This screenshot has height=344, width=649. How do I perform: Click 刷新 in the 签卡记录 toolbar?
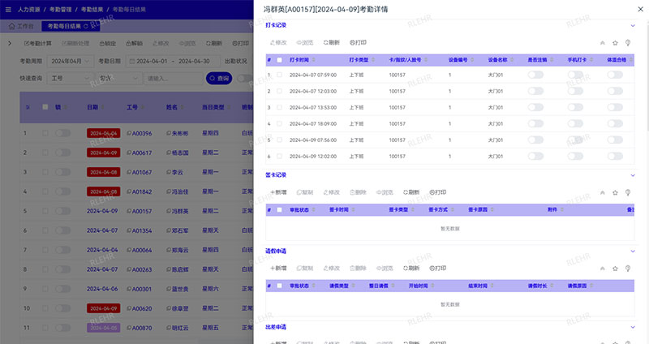(x=411, y=192)
